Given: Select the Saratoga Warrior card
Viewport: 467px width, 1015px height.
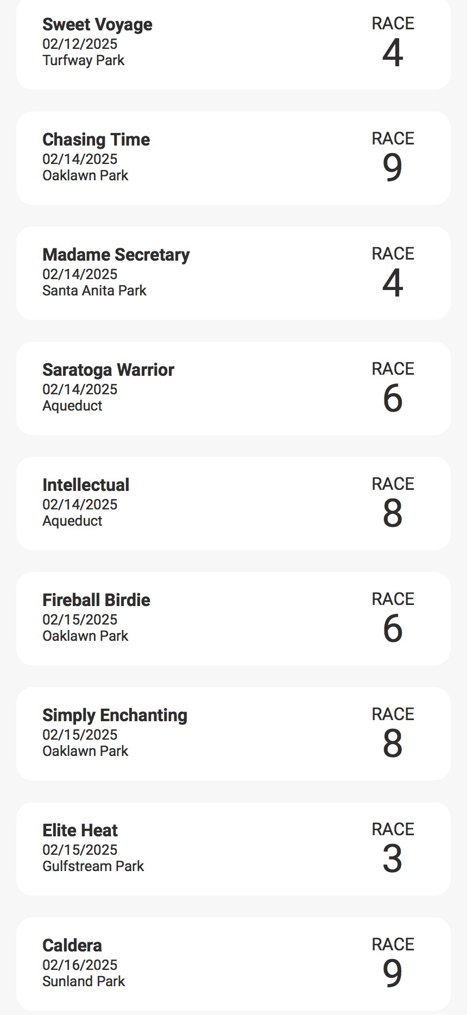Looking at the screenshot, I should tap(233, 388).
